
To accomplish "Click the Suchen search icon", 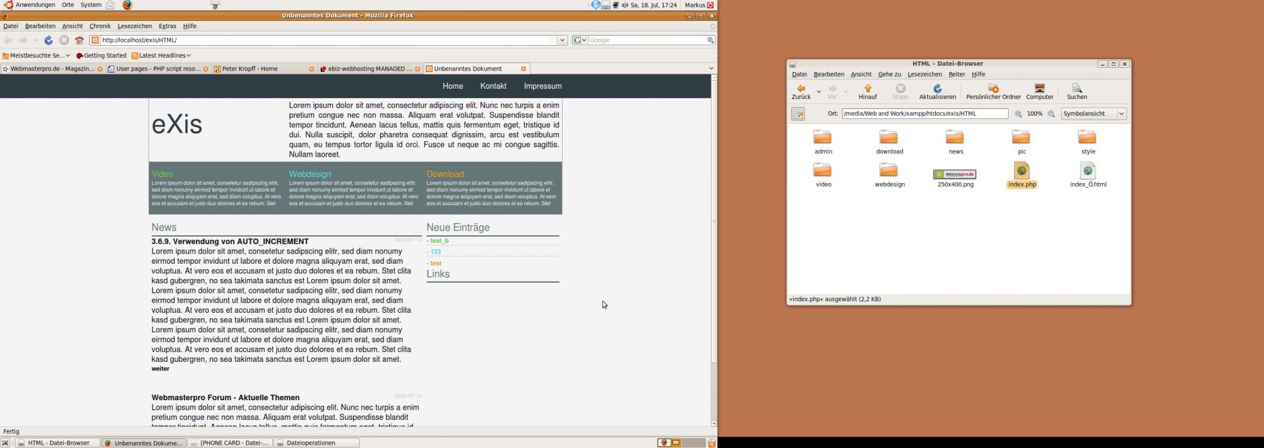I will pos(1077,89).
